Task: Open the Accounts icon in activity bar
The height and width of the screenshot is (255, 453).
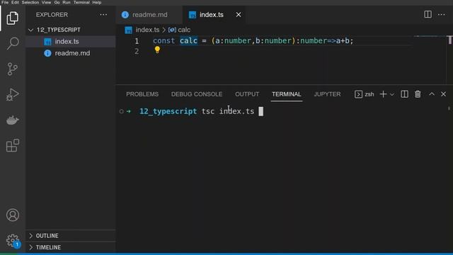Action: (13, 215)
